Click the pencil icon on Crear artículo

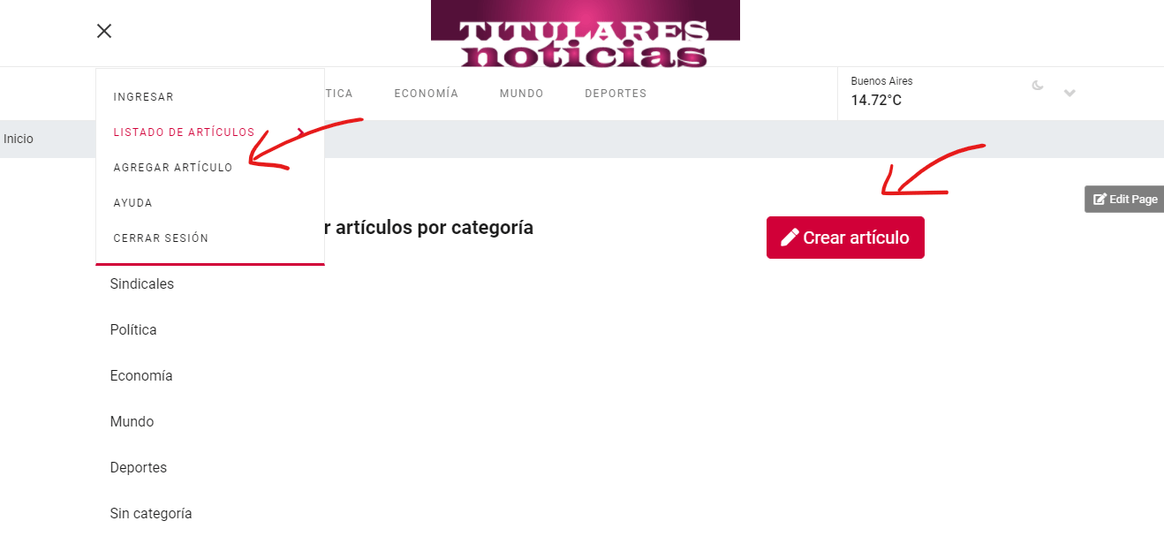point(790,237)
